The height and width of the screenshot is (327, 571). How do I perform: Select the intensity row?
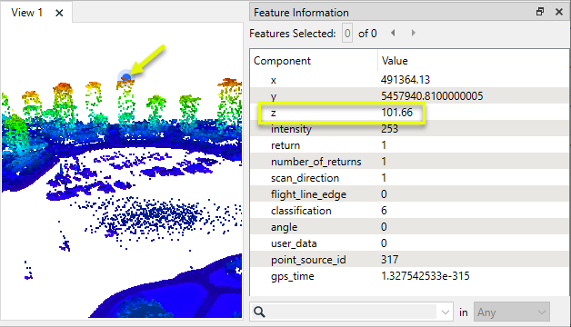coord(410,129)
